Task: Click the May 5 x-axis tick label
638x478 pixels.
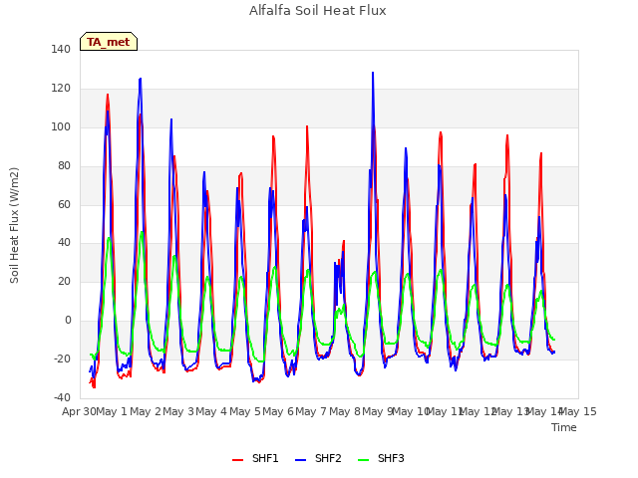Action: (245, 411)
